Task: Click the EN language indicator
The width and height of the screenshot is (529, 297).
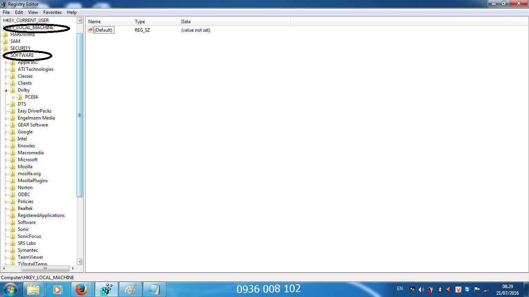Action: pyautogui.click(x=400, y=288)
